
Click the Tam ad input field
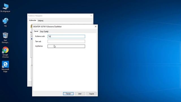[66, 41]
